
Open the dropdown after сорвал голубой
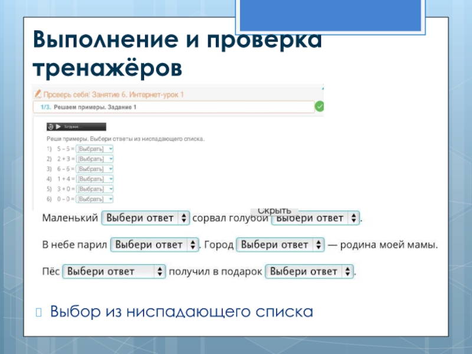coord(316,218)
